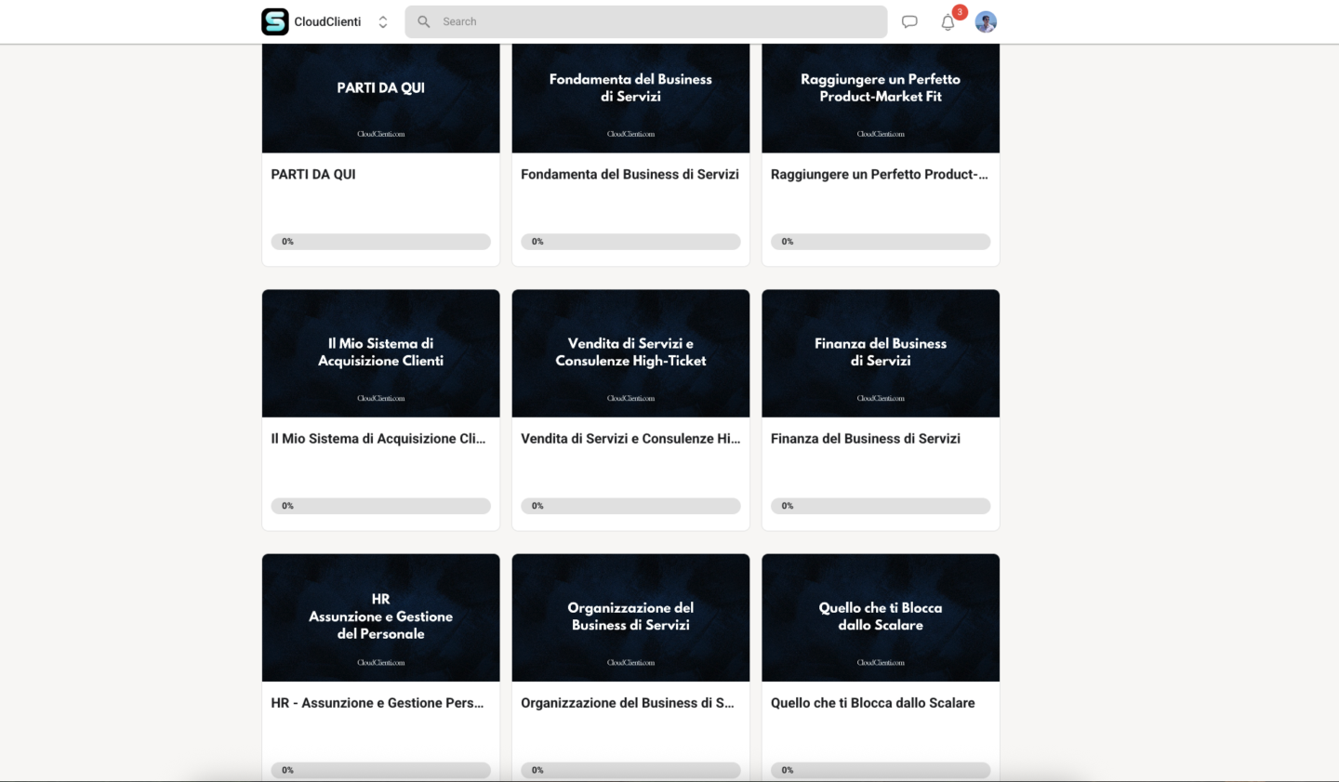The width and height of the screenshot is (1339, 782).
Task: Click the search magnifier icon
Action: pyautogui.click(x=424, y=21)
